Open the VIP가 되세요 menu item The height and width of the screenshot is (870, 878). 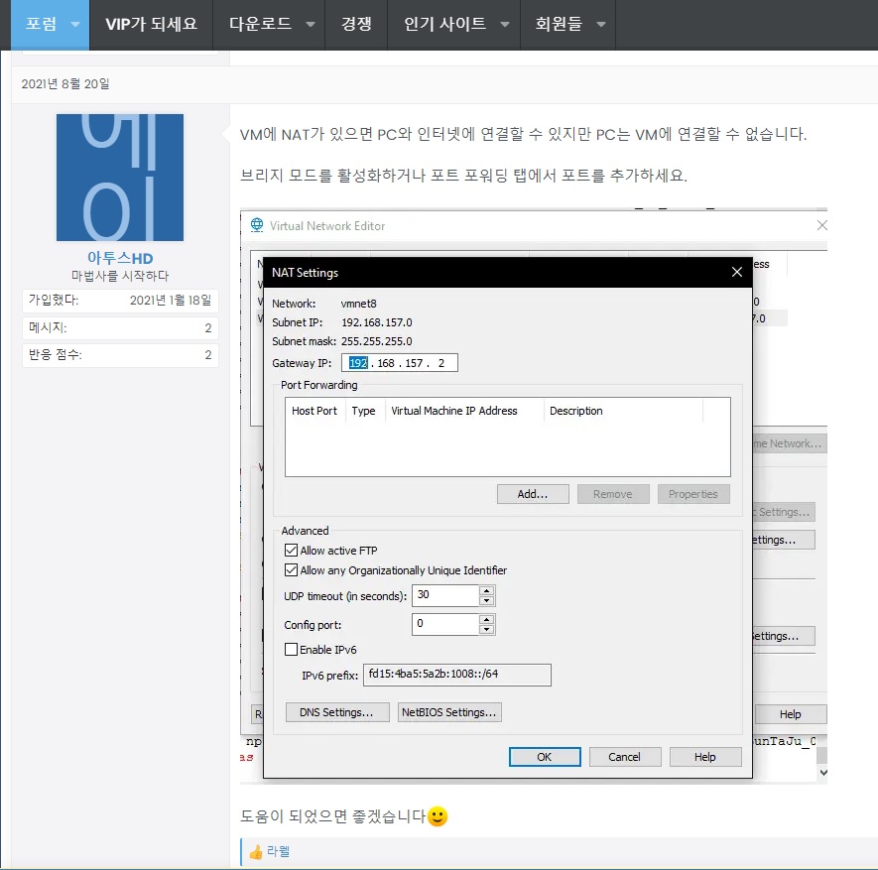[x=151, y=24]
